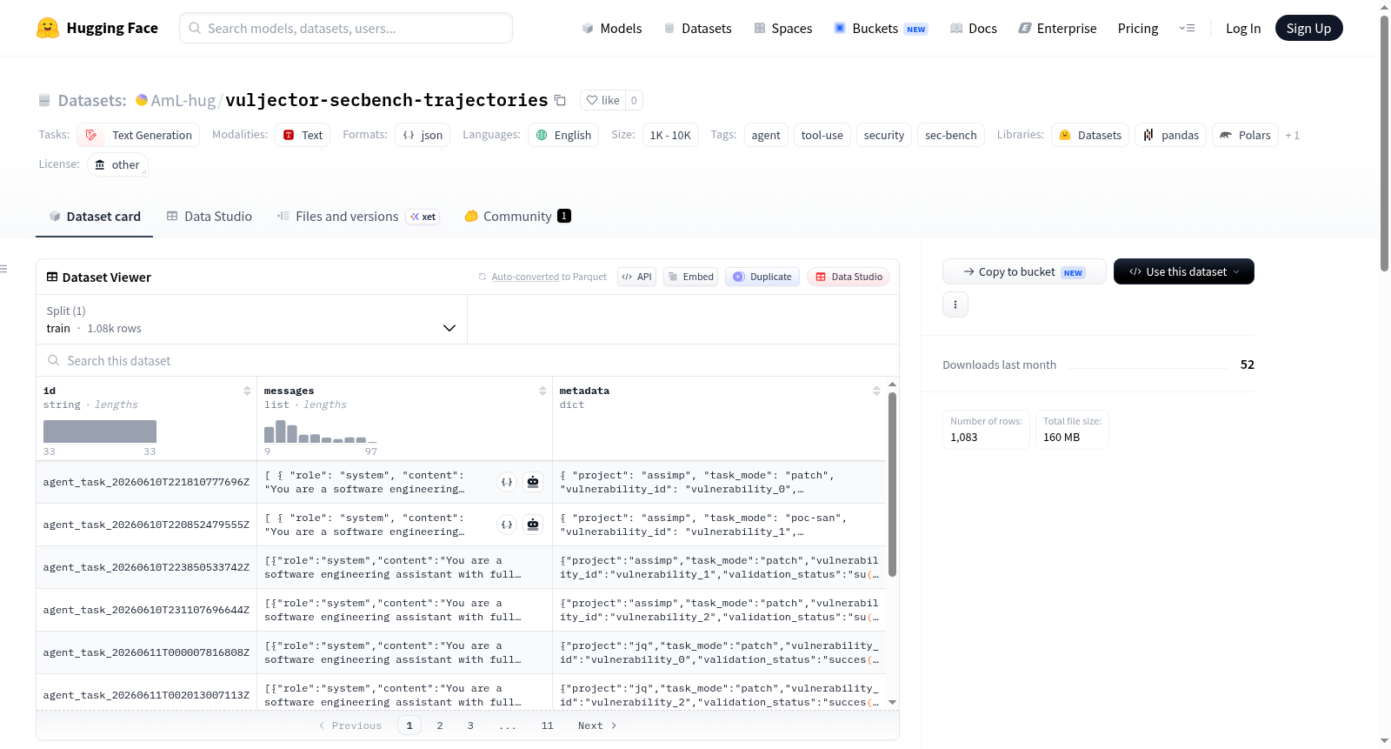Open the left sidebar menu icon
Viewport: 1391px width, 749px height.
pos(3,269)
